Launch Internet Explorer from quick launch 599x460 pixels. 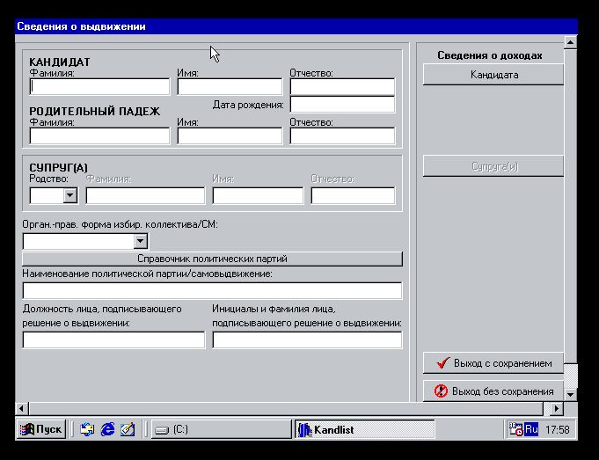click(108, 429)
